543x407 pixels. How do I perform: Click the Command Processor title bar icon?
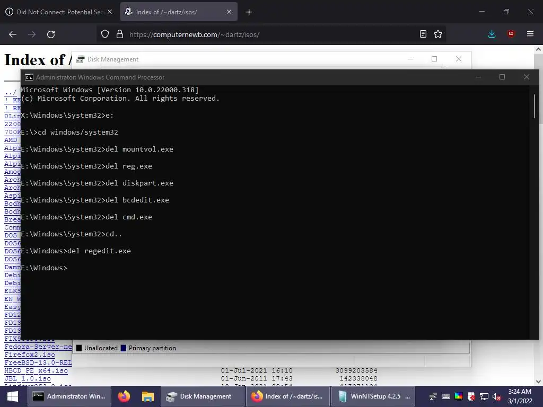click(x=29, y=77)
